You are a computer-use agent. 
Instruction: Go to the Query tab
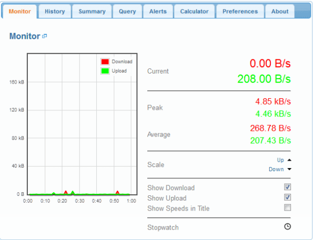pos(127,12)
